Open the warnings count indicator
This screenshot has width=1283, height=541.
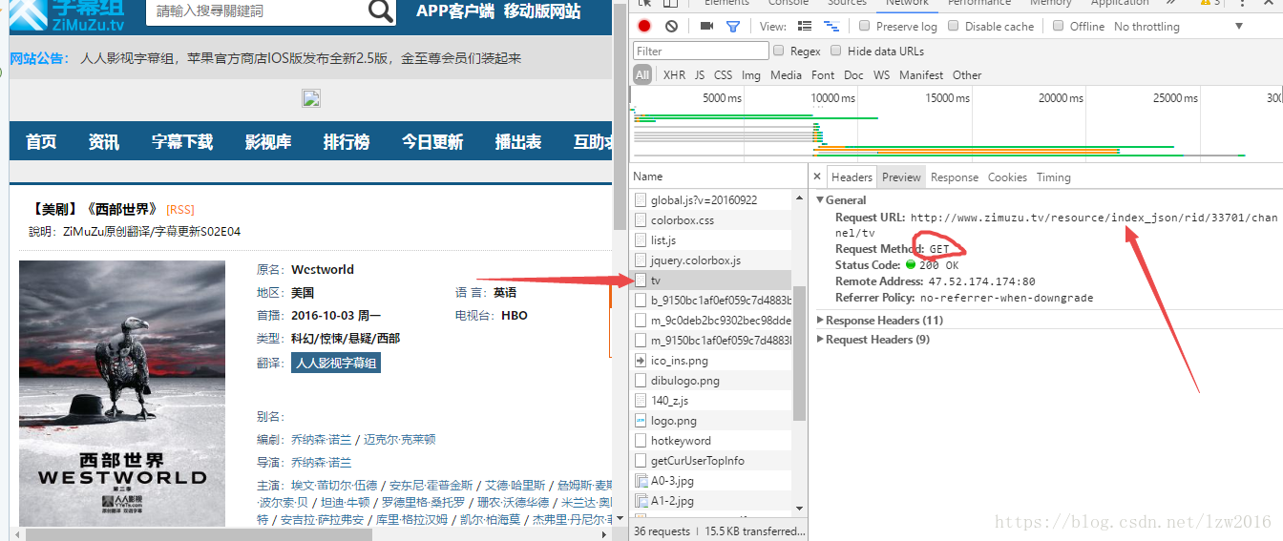click(x=1211, y=3)
